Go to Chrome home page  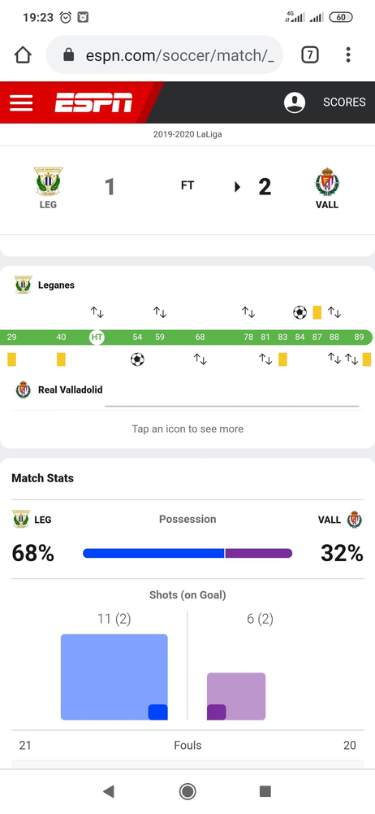point(23,55)
